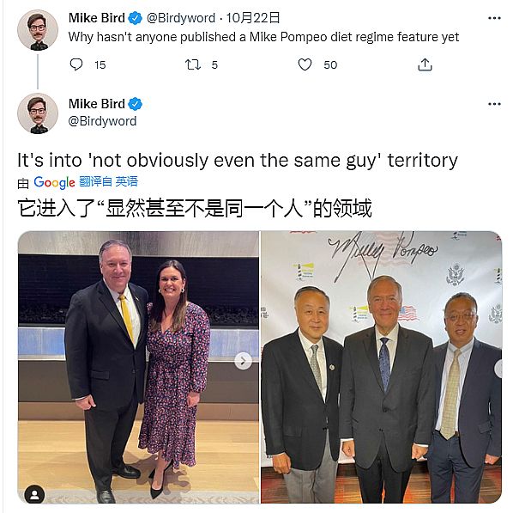Open more options on the second tweet
The height and width of the screenshot is (513, 513).
coord(494,104)
